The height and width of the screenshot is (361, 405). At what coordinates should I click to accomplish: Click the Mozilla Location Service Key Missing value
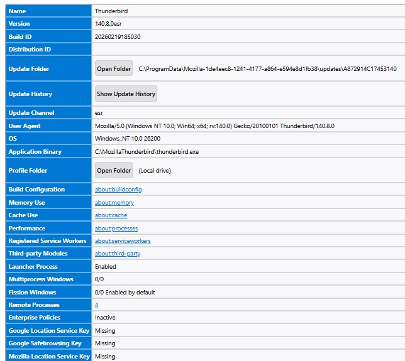coord(105,357)
